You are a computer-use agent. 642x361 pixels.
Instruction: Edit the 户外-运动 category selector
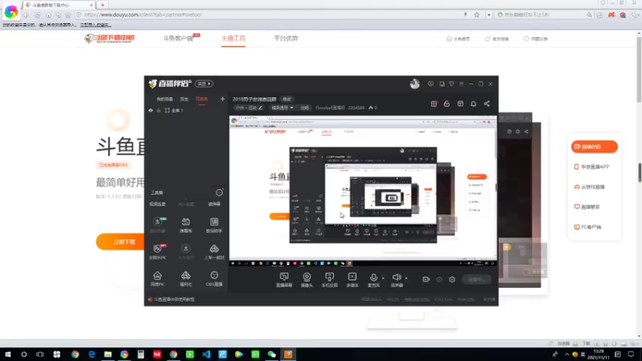pyautogui.click(x=249, y=107)
